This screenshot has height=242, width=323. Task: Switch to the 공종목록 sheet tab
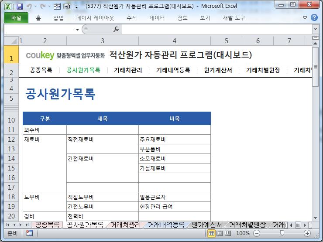click(x=48, y=225)
